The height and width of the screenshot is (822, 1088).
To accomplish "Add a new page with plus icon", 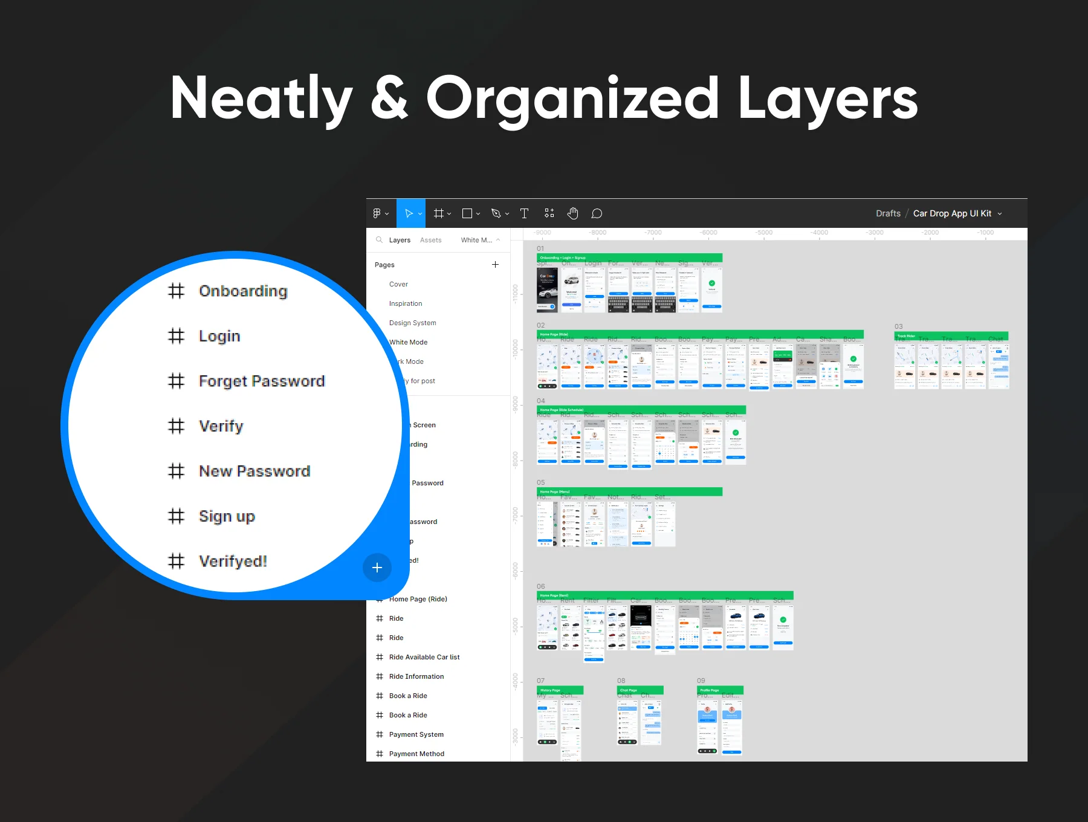I will [x=495, y=265].
